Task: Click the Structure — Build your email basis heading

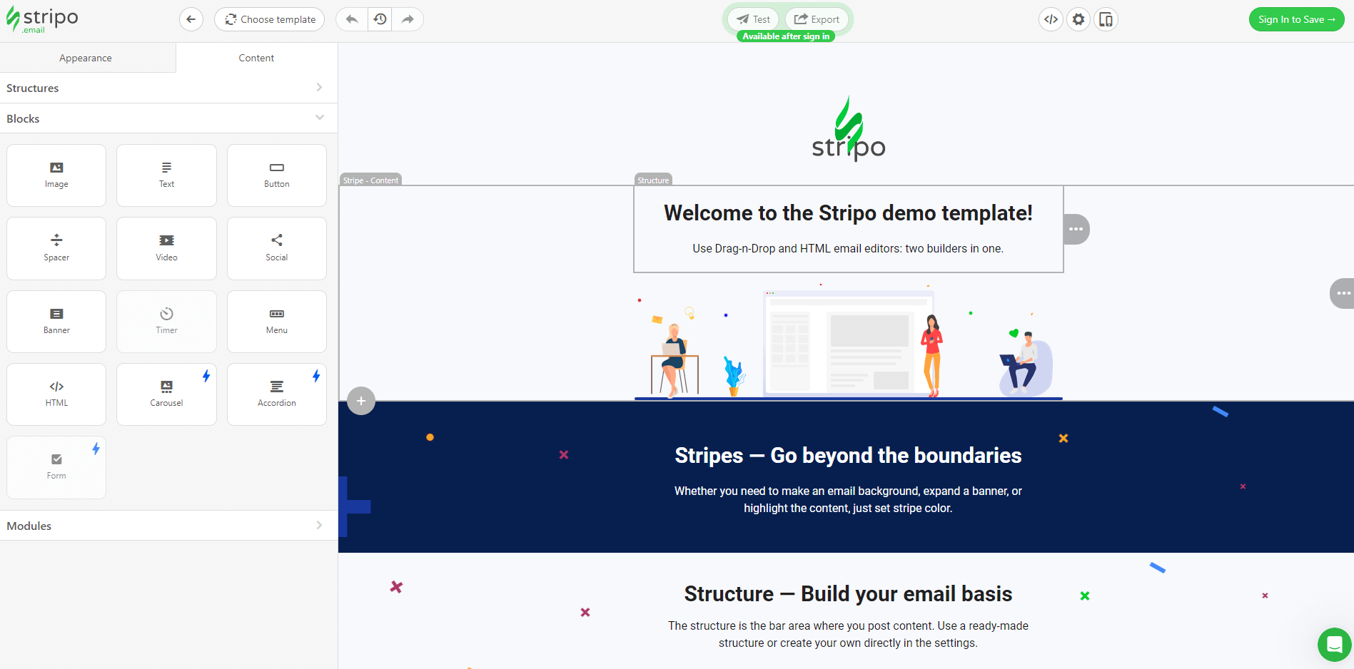Action: click(x=848, y=593)
